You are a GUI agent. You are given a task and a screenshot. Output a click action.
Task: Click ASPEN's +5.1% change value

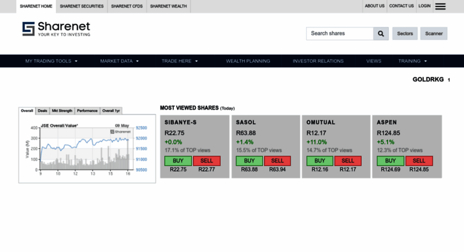pyautogui.click(x=386, y=142)
